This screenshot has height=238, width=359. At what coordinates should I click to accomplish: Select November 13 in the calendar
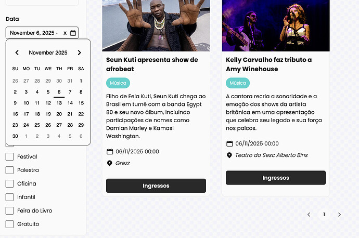[59, 103]
